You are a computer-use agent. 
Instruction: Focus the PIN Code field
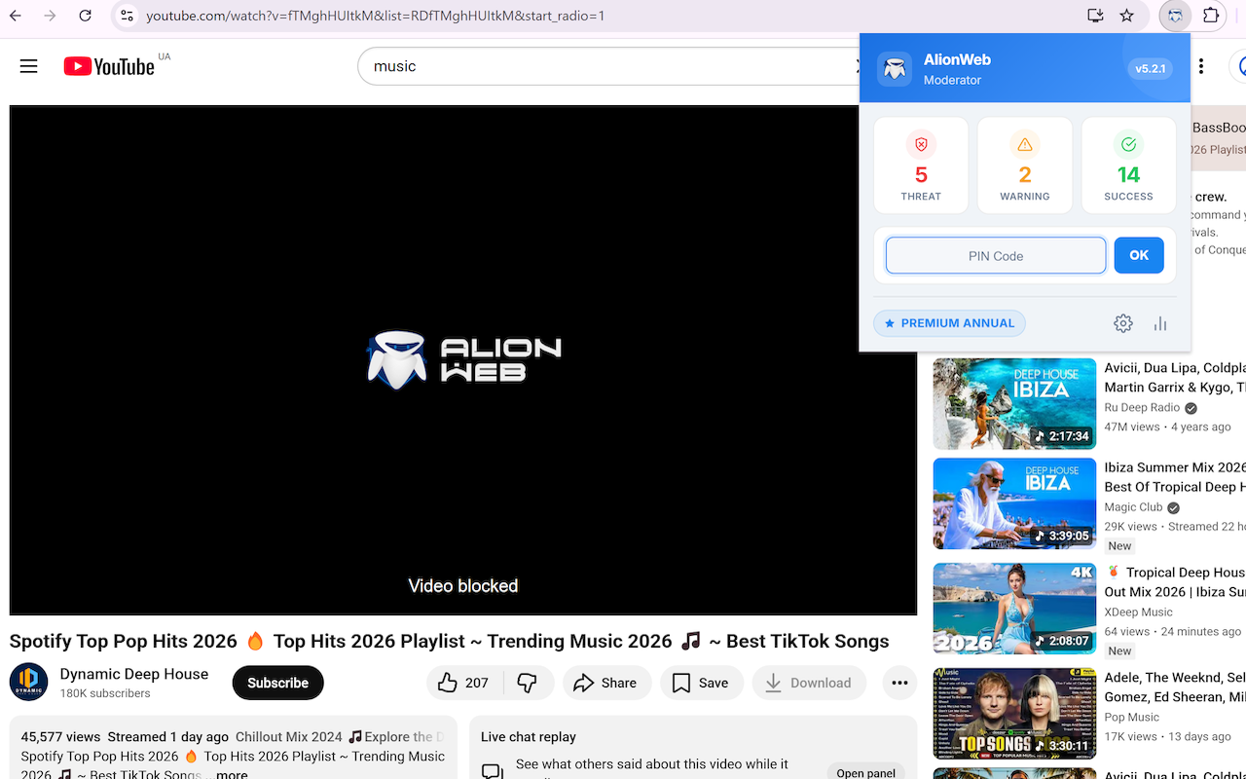[996, 256]
